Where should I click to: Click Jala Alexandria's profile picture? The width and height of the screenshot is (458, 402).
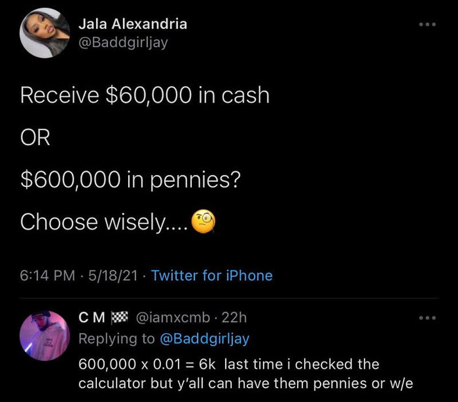tap(45, 33)
